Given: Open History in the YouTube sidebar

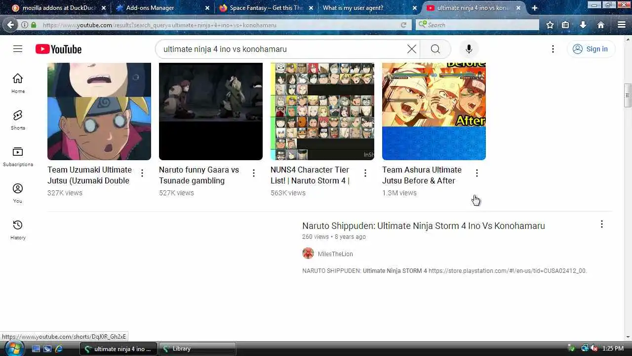Looking at the screenshot, I should 18,229.
